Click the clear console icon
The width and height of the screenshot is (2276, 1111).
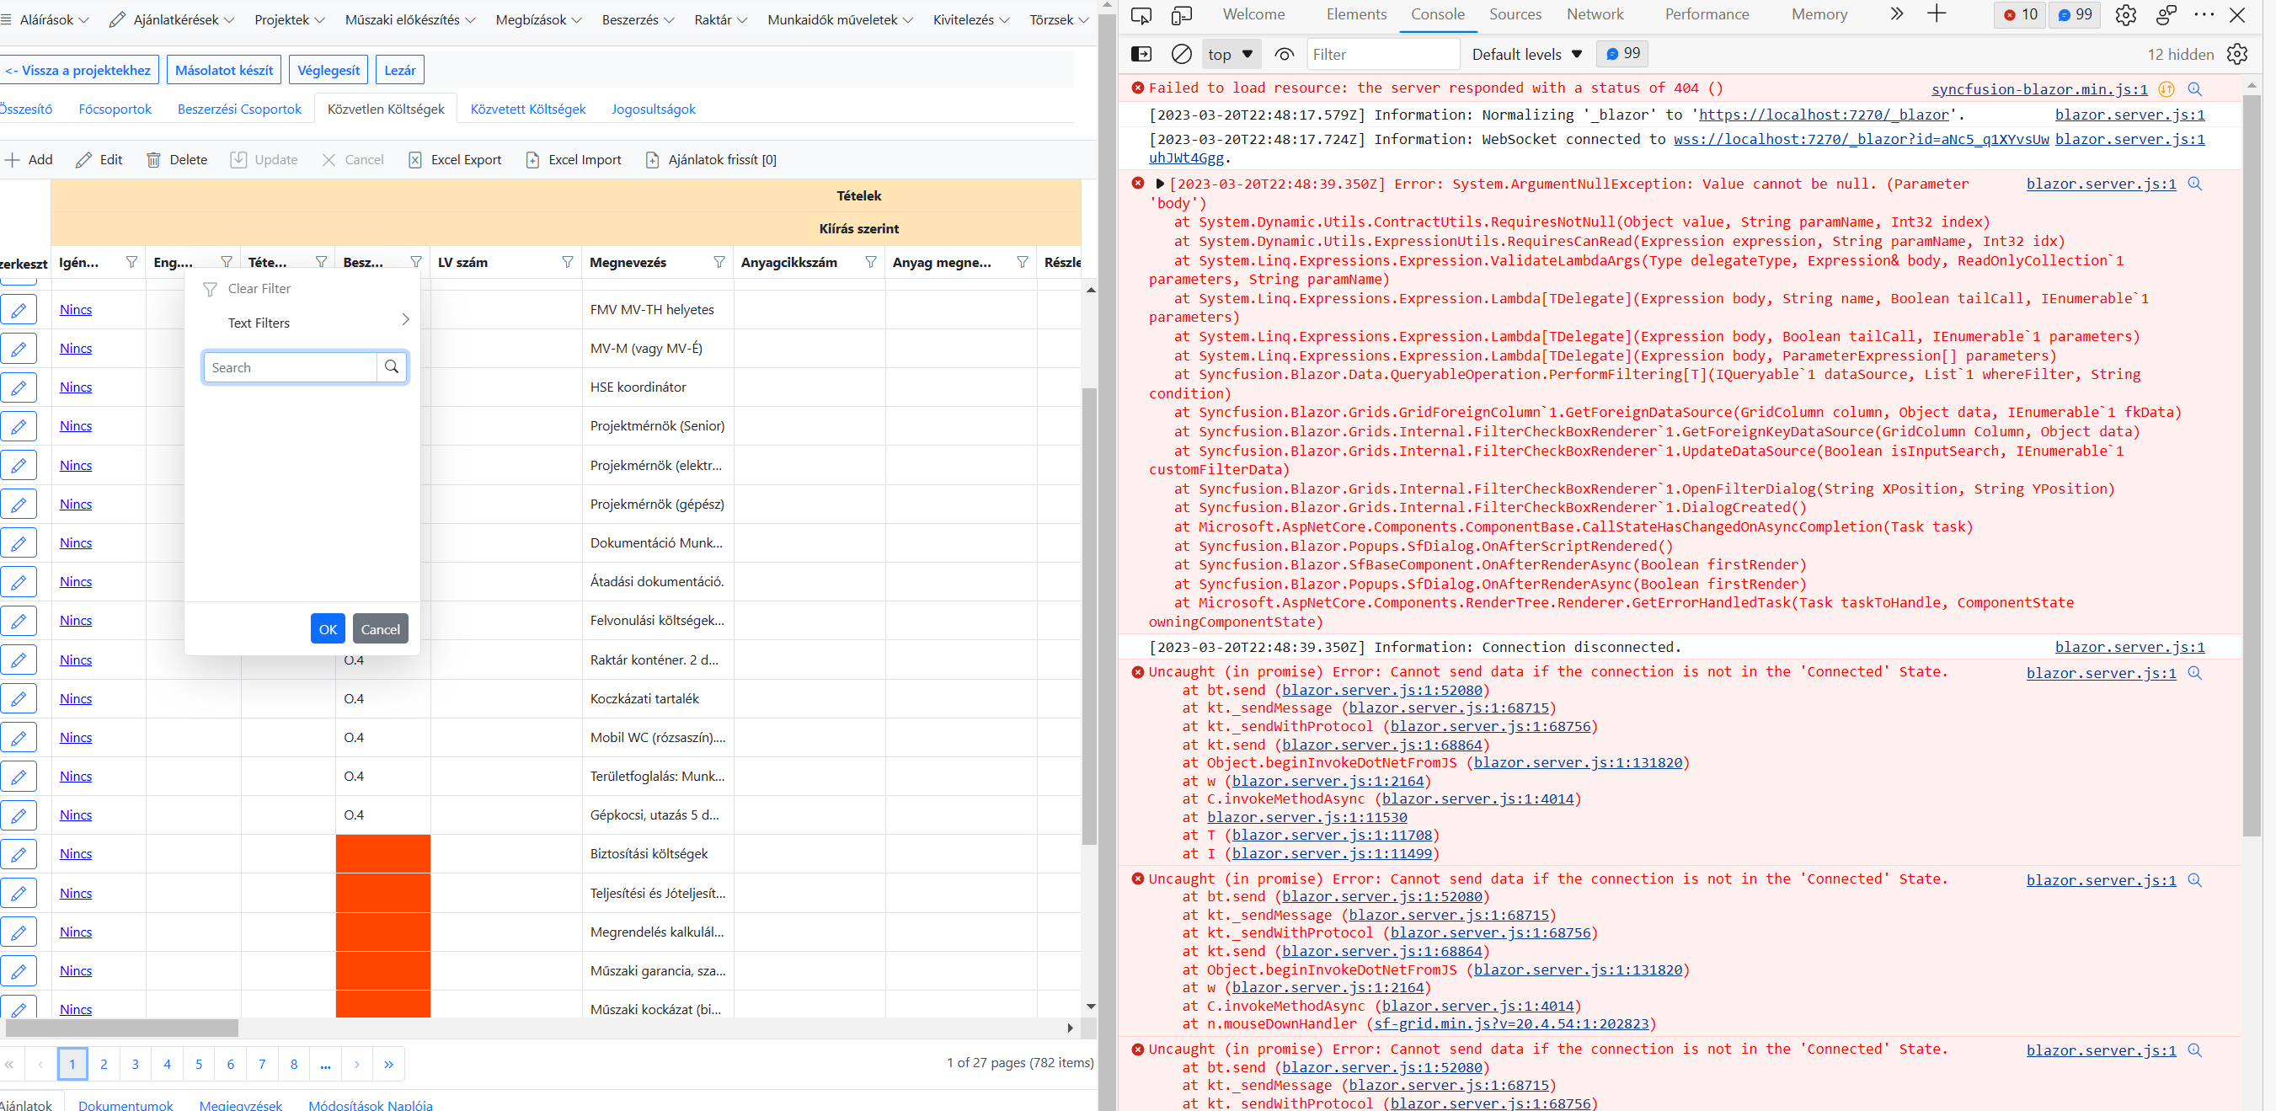1180,55
